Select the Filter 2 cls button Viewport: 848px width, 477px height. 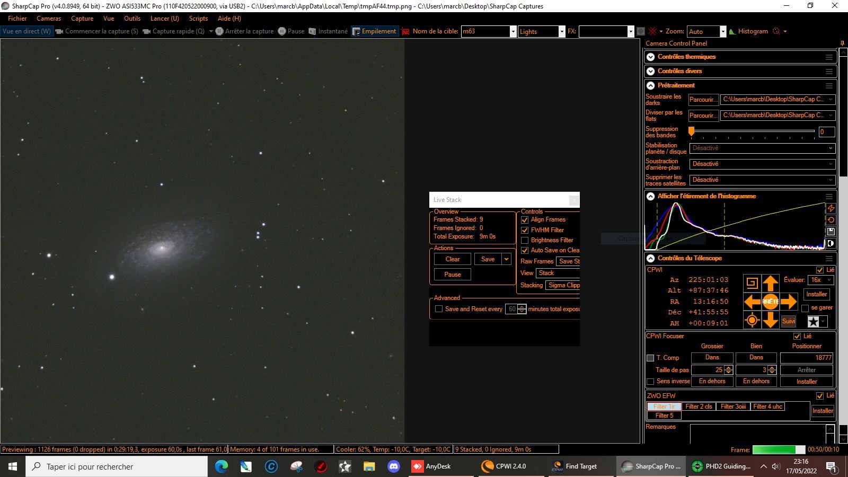point(699,407)
